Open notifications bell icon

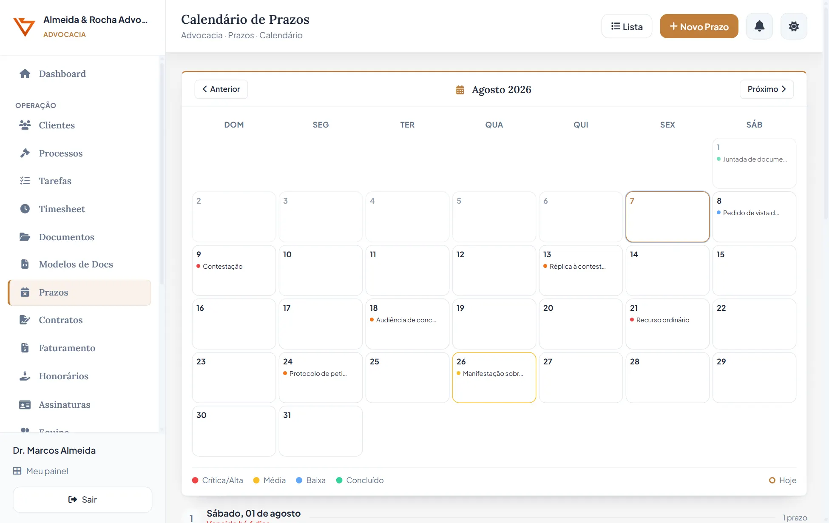coord(759,26)
